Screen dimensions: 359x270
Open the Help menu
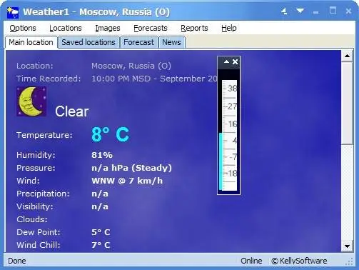[229, 28]
